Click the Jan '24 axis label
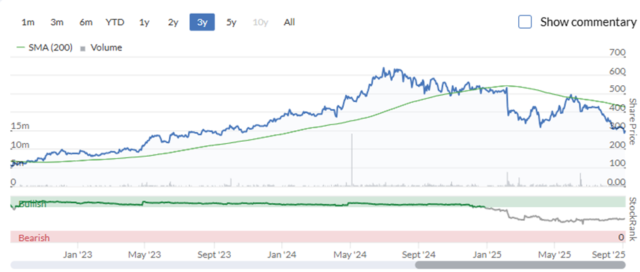 coord(282,255)
